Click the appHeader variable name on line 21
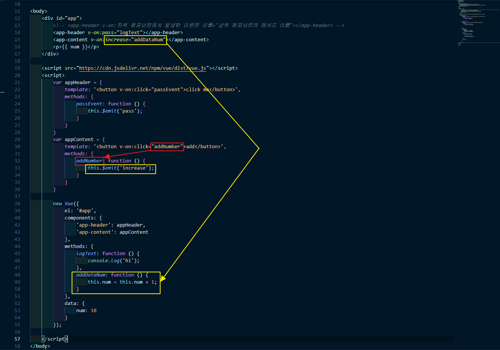This screenshot has height=350, width=500. pyautogui.click(x=78, y=83)
